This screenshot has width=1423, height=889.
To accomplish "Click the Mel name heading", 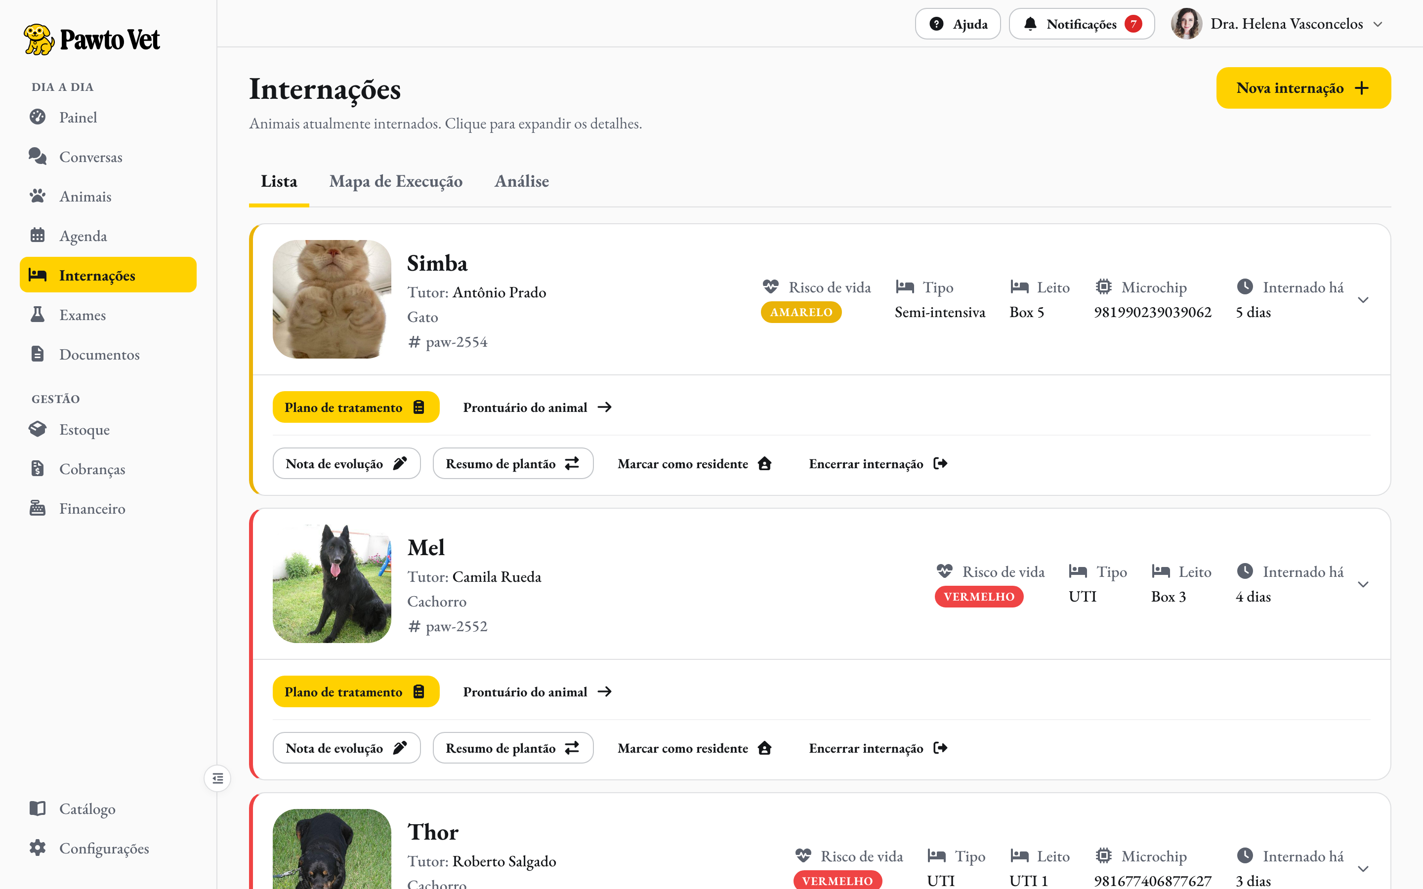I will point(426,548).
